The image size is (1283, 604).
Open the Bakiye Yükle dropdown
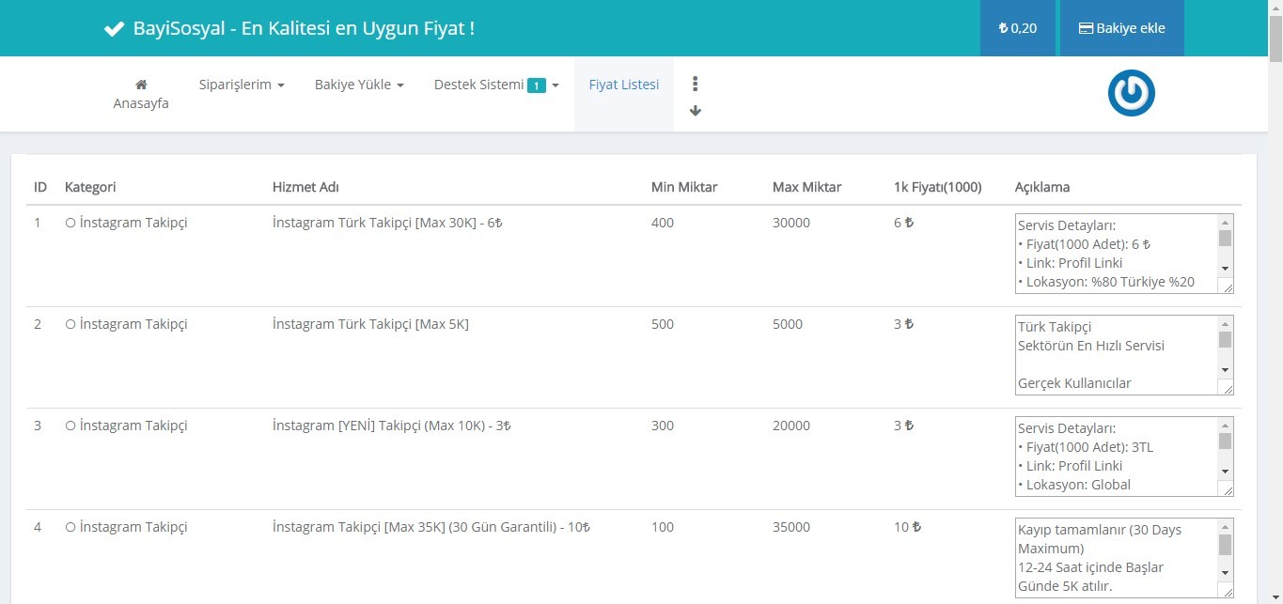tap(359, 85)
